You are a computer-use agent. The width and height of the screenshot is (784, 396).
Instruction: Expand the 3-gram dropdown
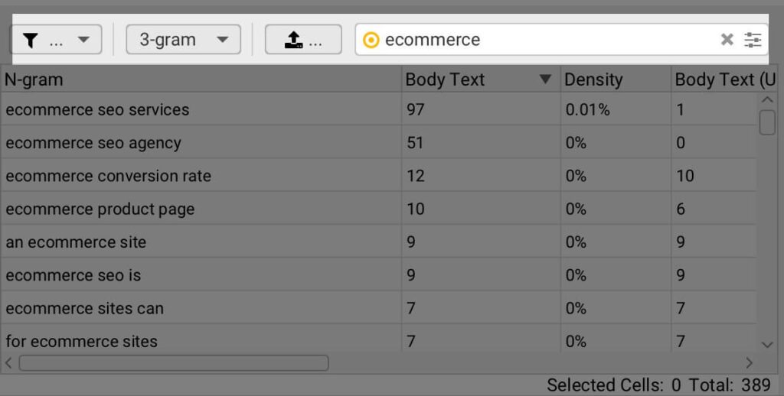click(x=183, y=40)
